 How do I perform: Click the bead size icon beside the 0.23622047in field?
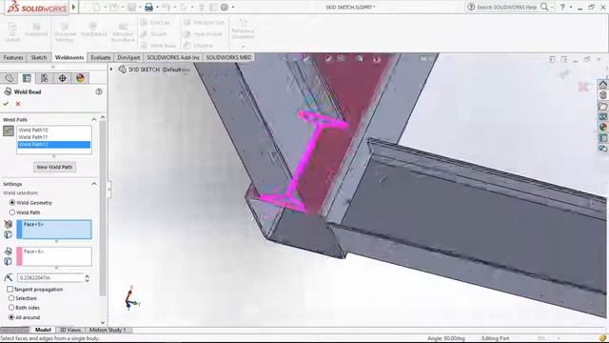click(x=9, y=277)
